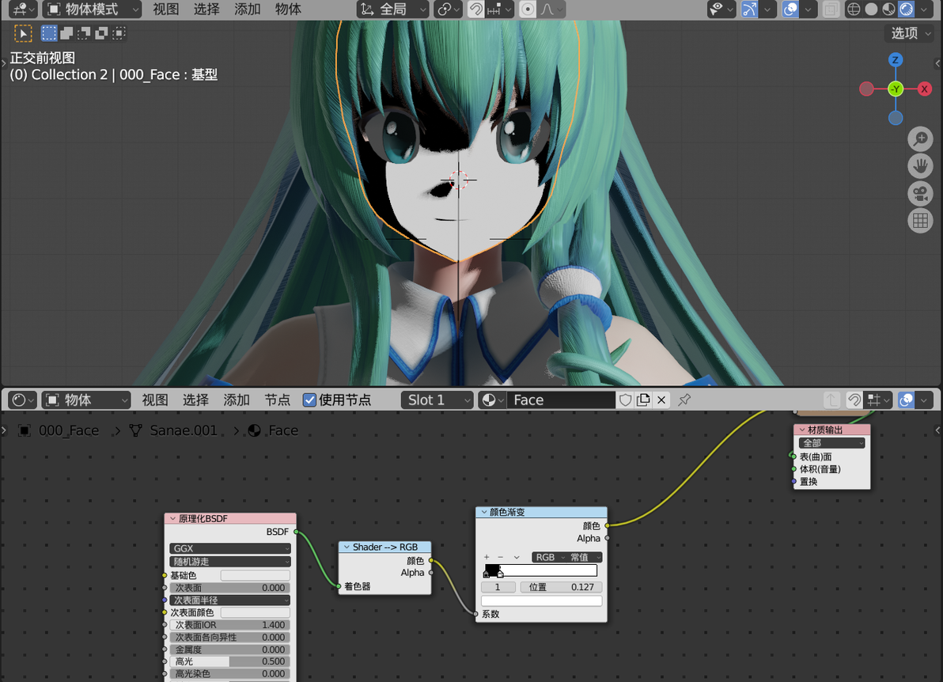Toggle viewport gizmos display
The height and width of the screenshot is (682, 943).
749,9
